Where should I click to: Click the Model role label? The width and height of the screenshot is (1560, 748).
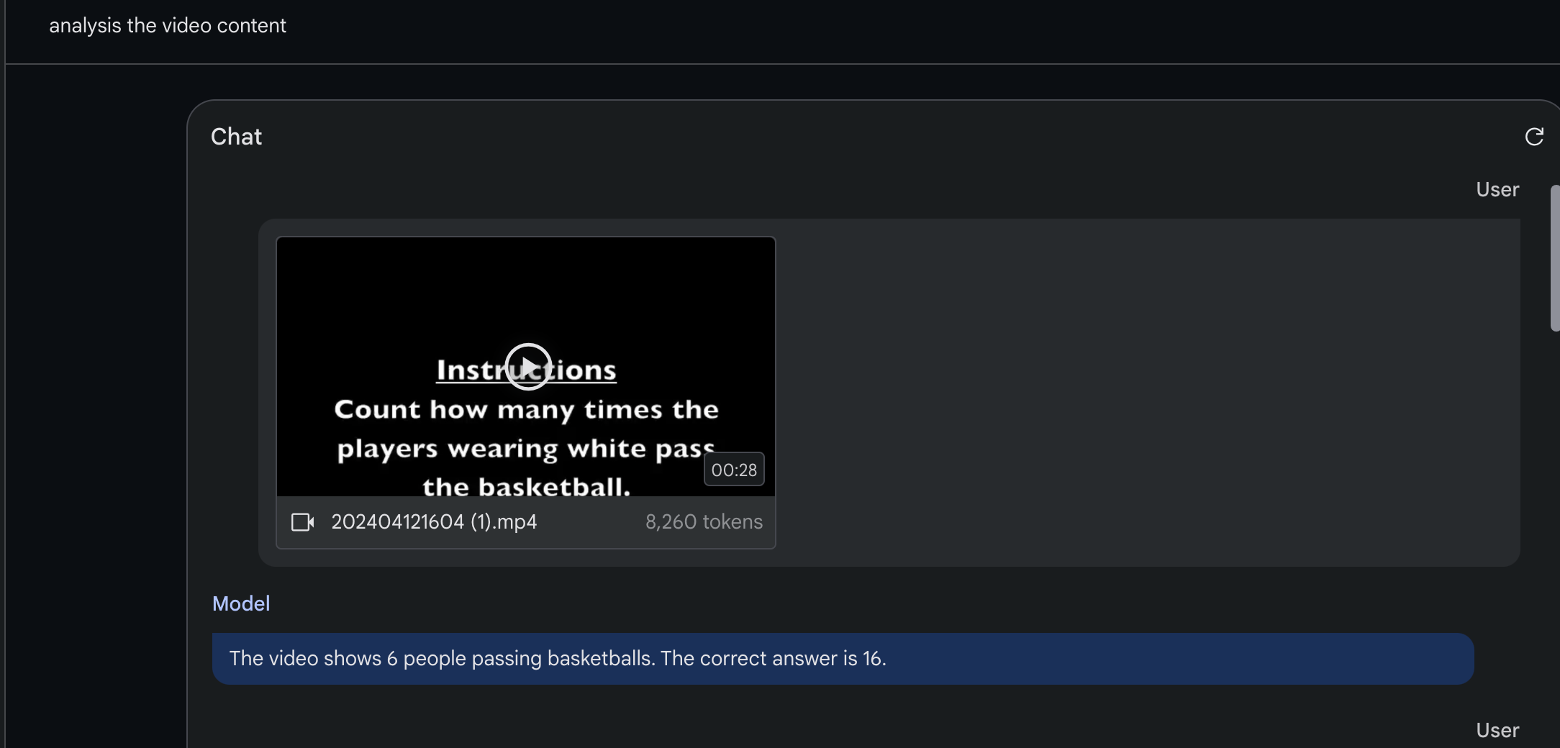click(x=241, y=604)
